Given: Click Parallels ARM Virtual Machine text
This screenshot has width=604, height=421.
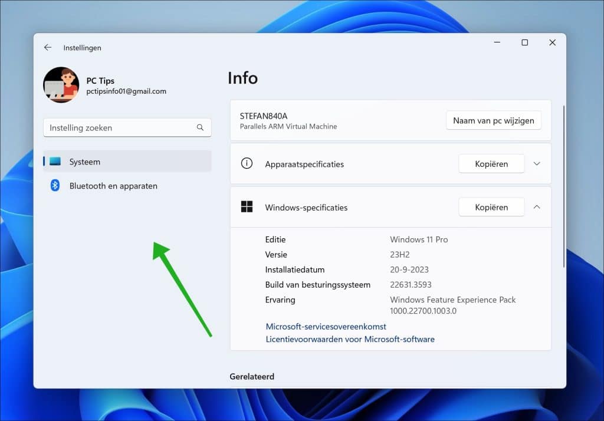Looking at the screenshot, I should 288,126.
